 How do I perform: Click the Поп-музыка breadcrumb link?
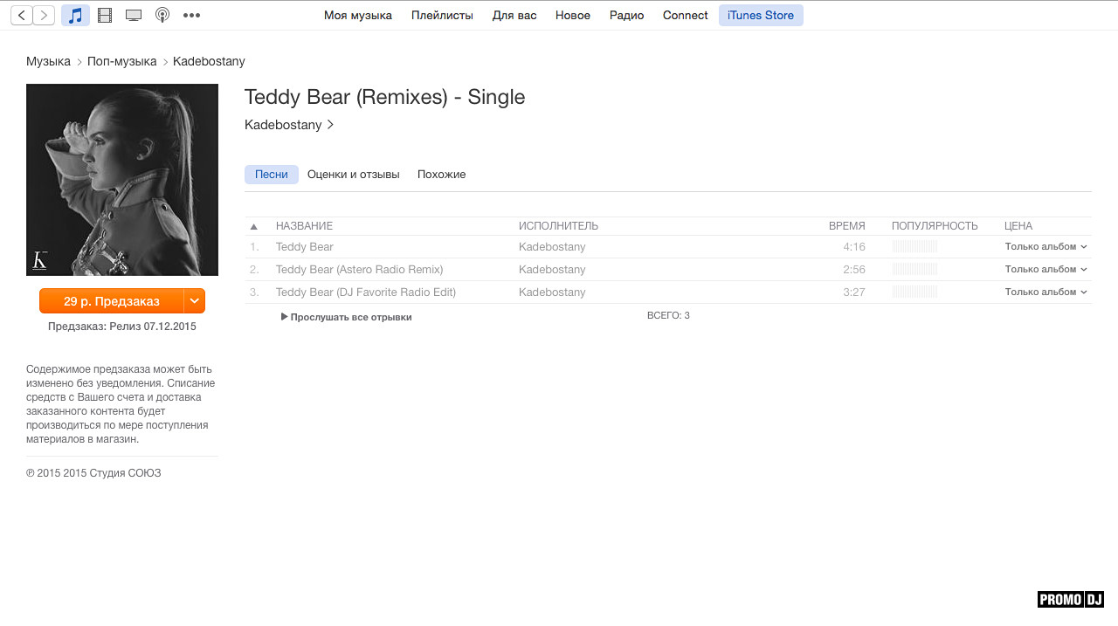[x=121, y=61]
